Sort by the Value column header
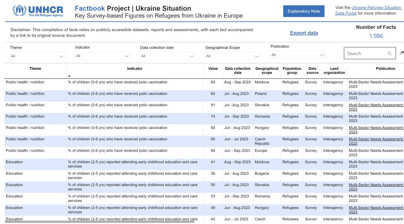Image resolution: width=404 pixels, height=224 pixels. coord(213,69)
